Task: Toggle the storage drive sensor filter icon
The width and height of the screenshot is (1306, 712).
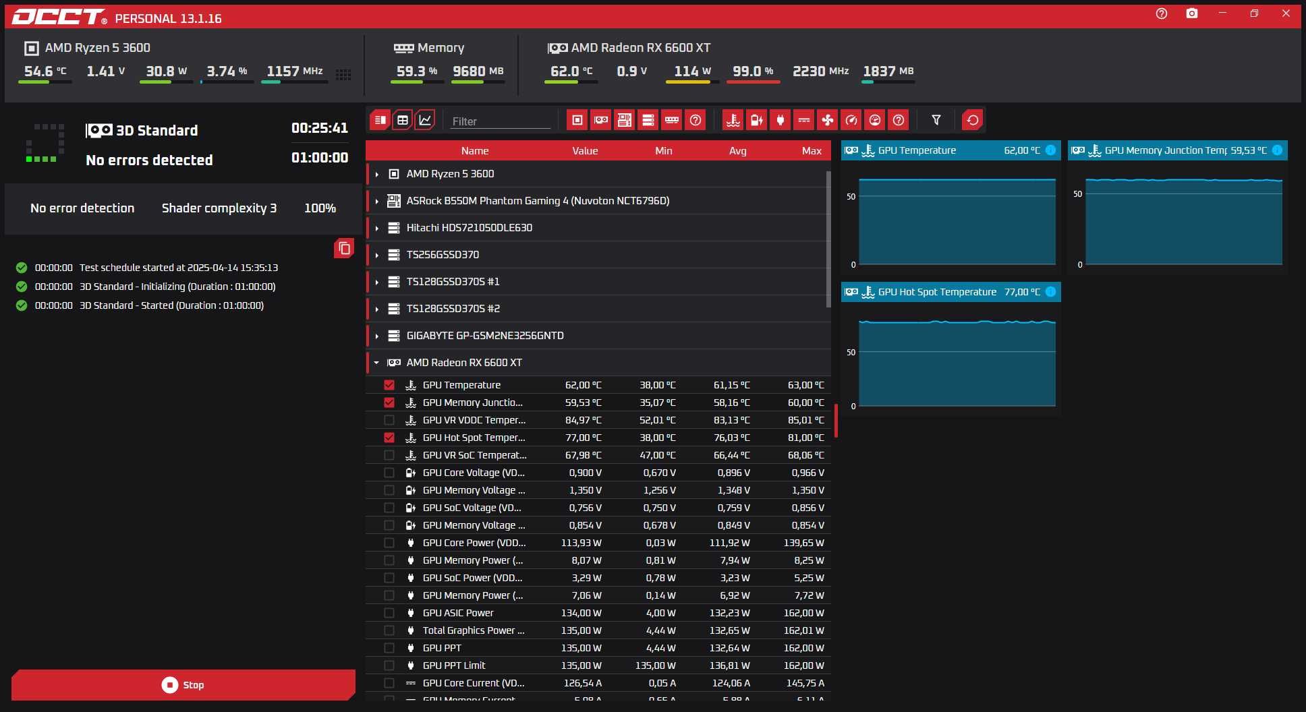Action: tap(648, 120)
